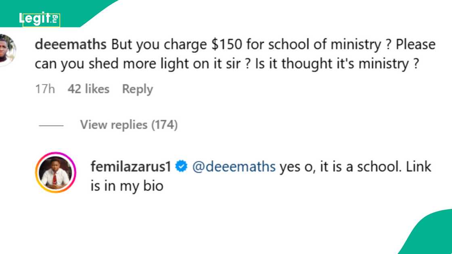
Task: Open the @deeemaths mention link
Action: [234, 167]
